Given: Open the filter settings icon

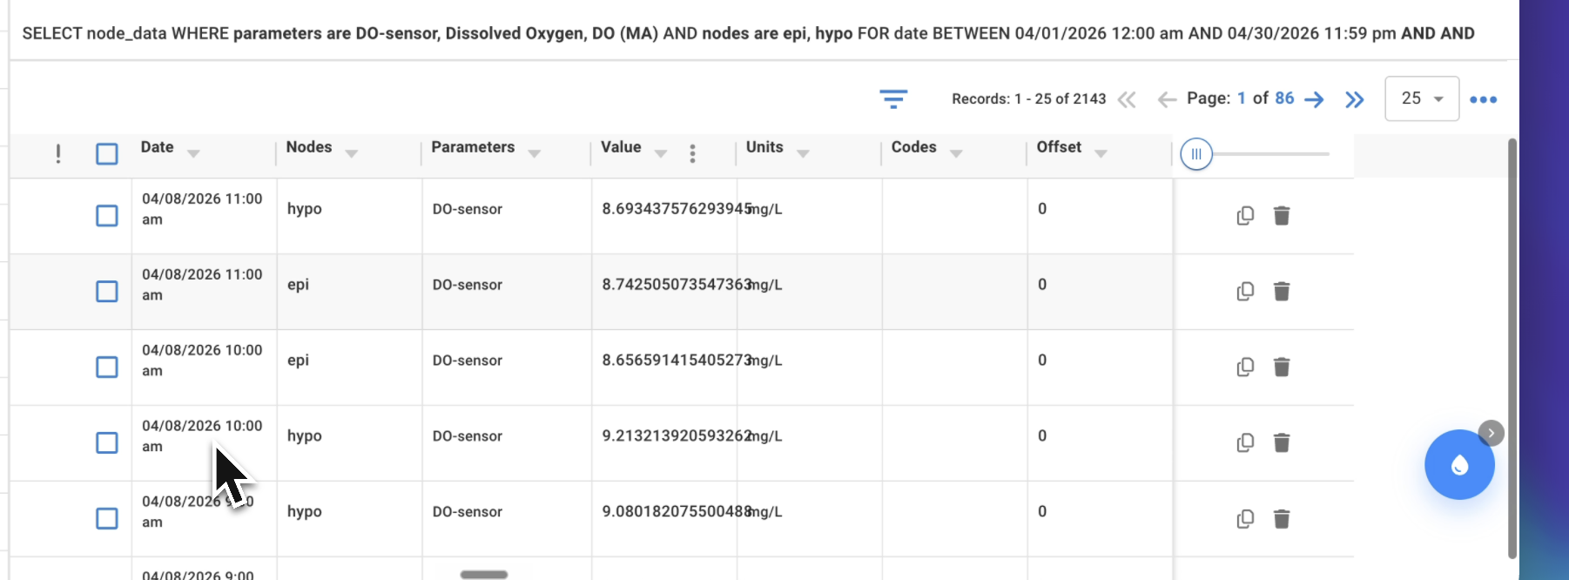Looking at the screenshot, I should click(x=893, y=98).
